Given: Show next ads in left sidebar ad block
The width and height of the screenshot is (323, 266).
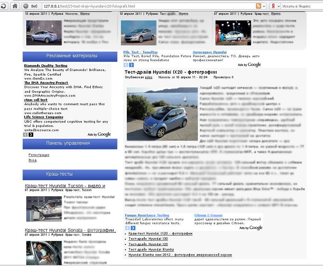Looking at the screenshot, I should pyautogui.click(x=31, y=135).
